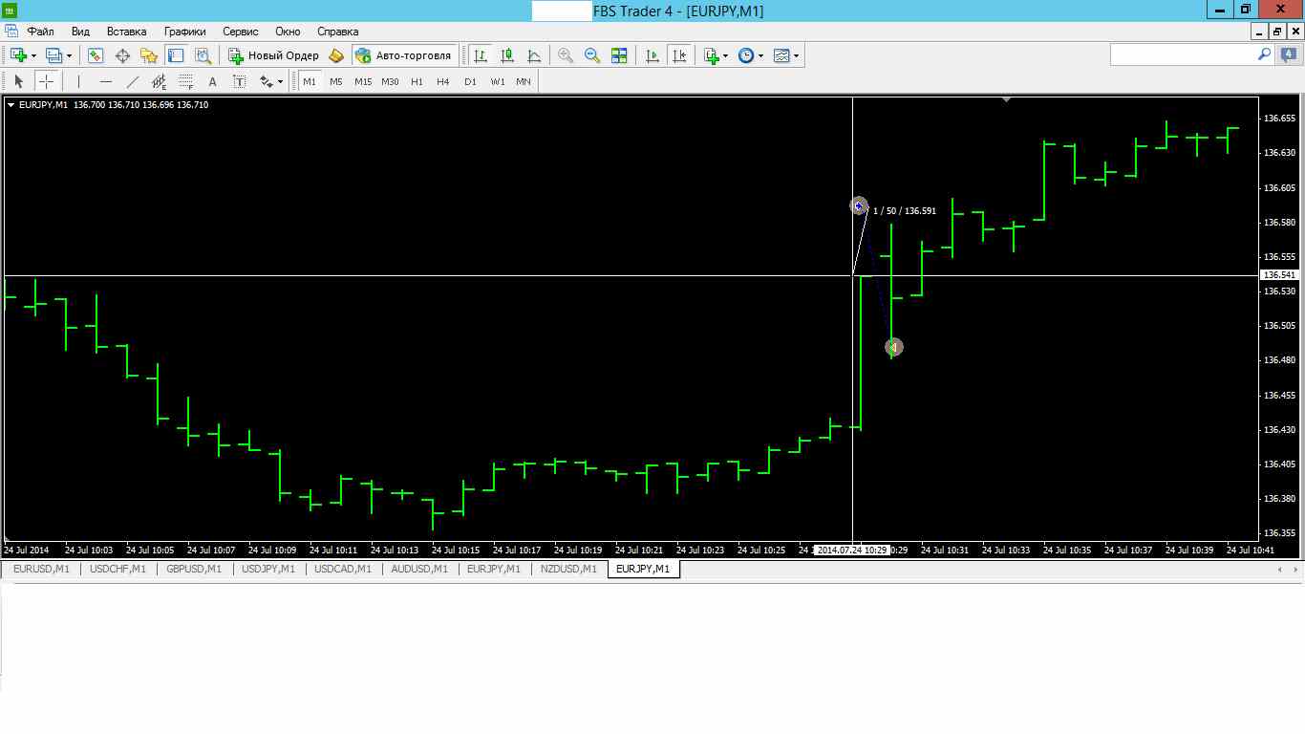The width and height of the screenshot is (1305, 734).
Task: Expand the Profiles dropdown arrow
Action: click(69, 55)
